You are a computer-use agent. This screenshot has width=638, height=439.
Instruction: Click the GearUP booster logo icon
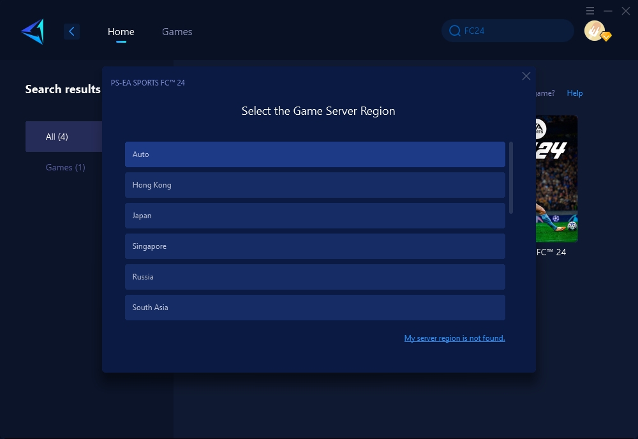tap(33, 31)
